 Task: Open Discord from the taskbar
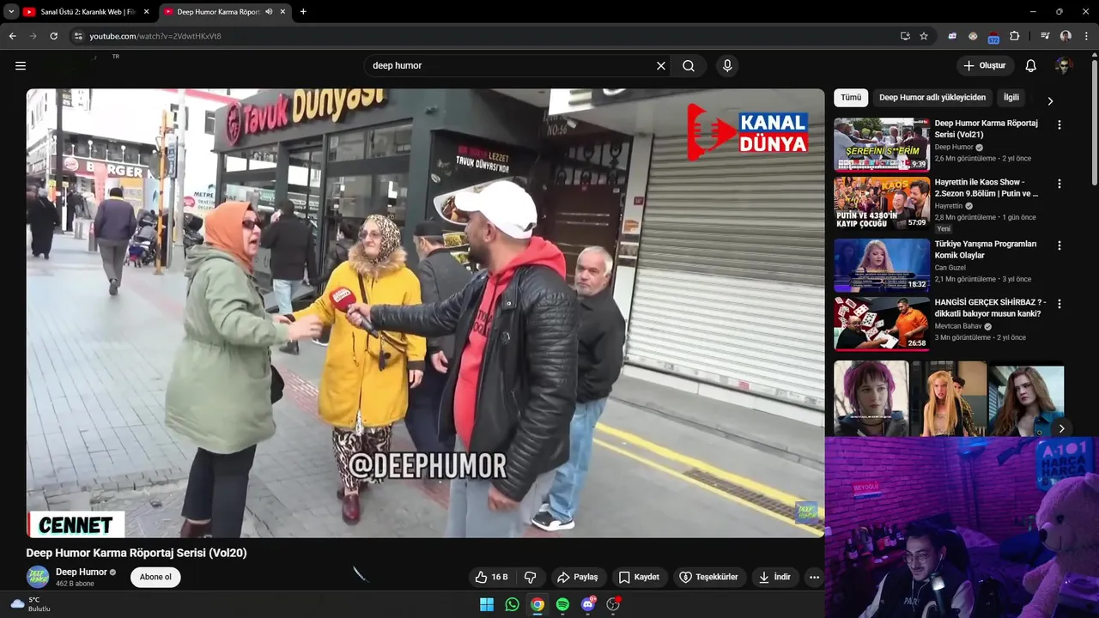point(588,604)
